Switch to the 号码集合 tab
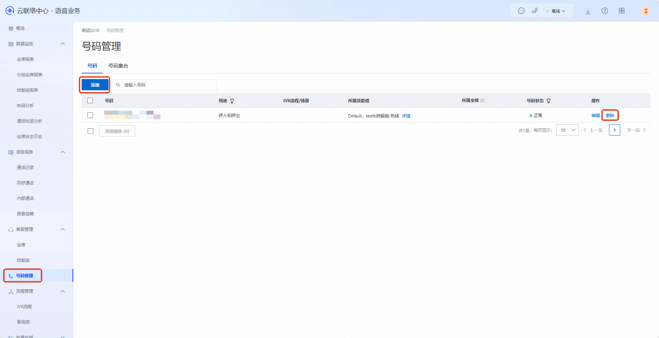The width and height of the screenshot is (659, 338). (x=118, y=66)
